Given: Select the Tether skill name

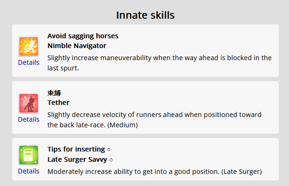Looking at the screenshot, I should point(59,103).
